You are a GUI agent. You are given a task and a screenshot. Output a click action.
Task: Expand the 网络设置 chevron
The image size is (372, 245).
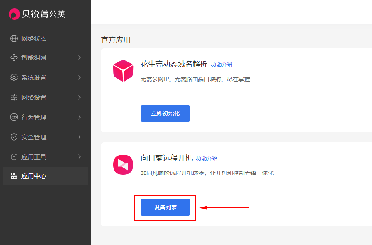79,97
